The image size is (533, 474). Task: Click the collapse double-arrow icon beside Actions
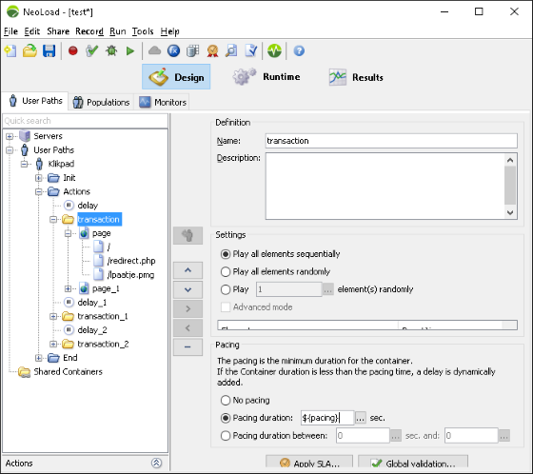pyautogui.click(x=156, y=463)
